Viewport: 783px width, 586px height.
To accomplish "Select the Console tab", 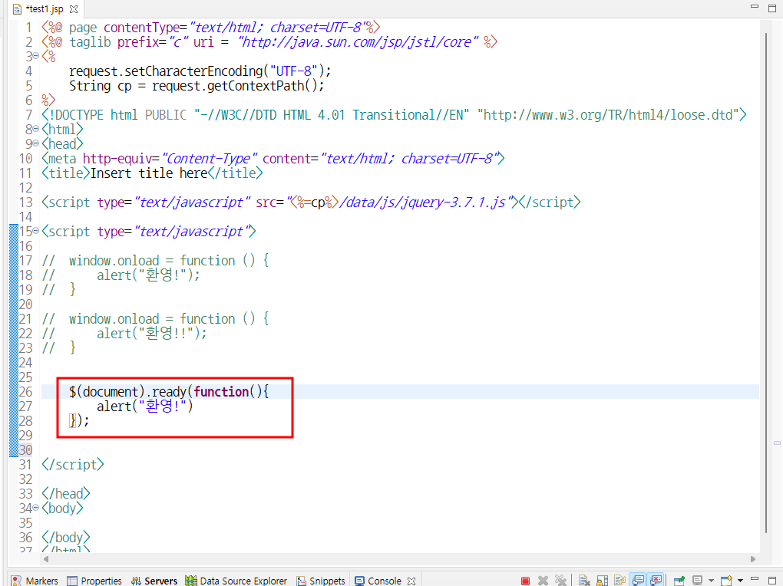I will coord(378,581).
